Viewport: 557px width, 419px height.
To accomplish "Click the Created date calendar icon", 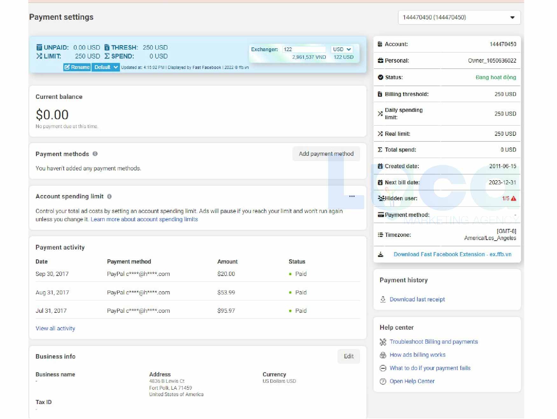I will click(x=380, y=166).
